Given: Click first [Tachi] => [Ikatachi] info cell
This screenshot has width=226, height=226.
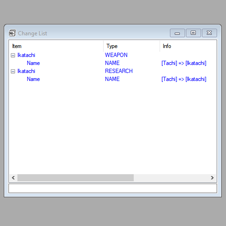Looking at the screenshot, I should point(184,63).
